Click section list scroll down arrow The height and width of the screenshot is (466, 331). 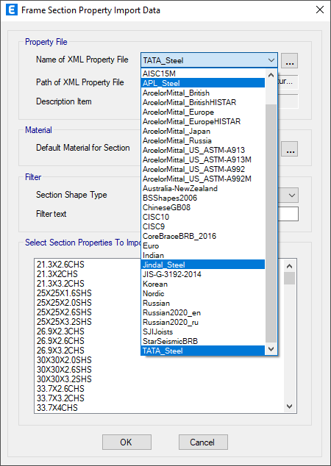[x=289, y=406]
